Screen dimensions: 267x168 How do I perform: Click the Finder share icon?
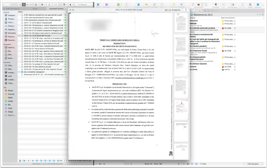coord(50,5)
